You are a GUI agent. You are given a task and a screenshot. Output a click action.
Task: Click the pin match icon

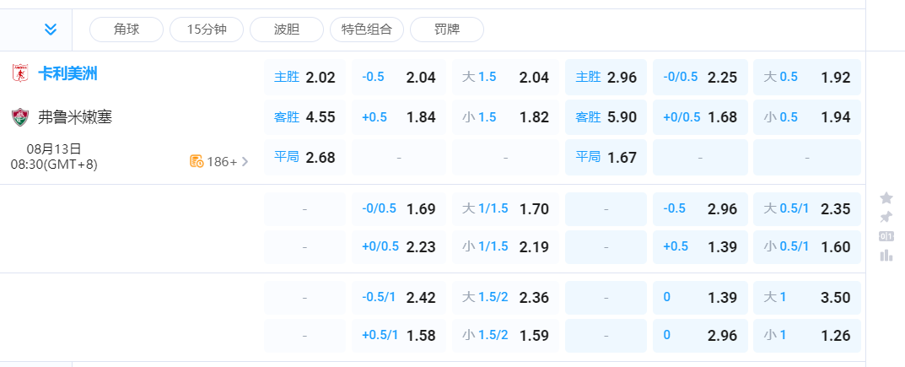click(x=886, y=217)
